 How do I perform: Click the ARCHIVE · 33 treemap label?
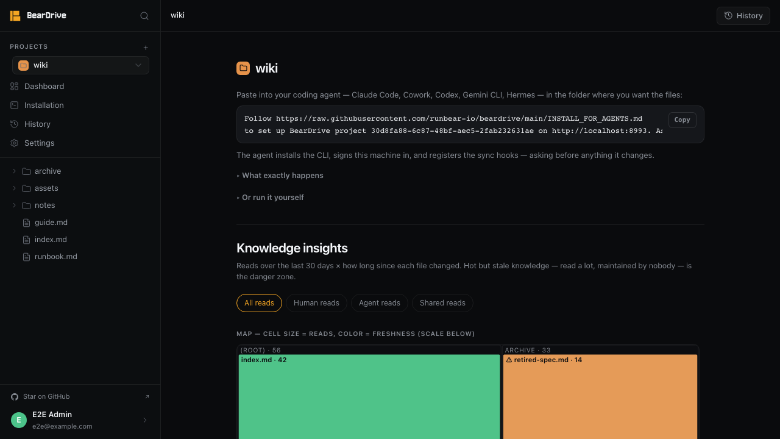click(x=528, y=350)
